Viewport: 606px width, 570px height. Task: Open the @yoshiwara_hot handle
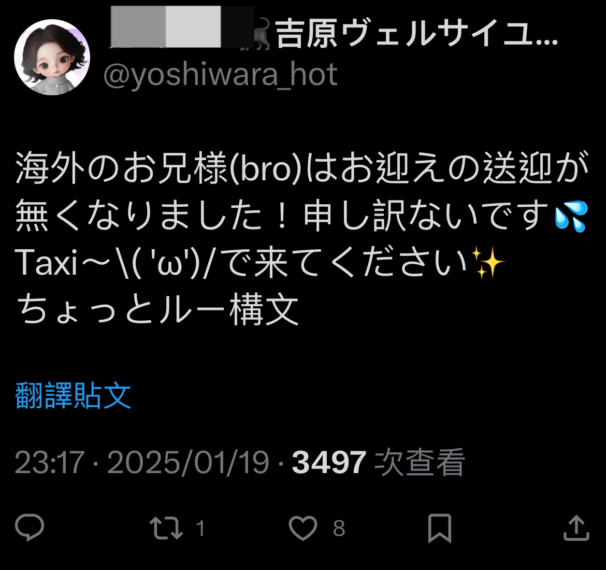(x=220, y=74)
